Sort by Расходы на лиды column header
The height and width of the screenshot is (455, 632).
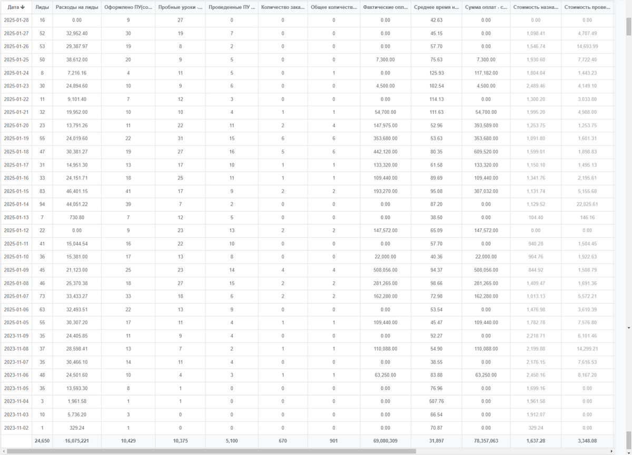coord(76,7)
